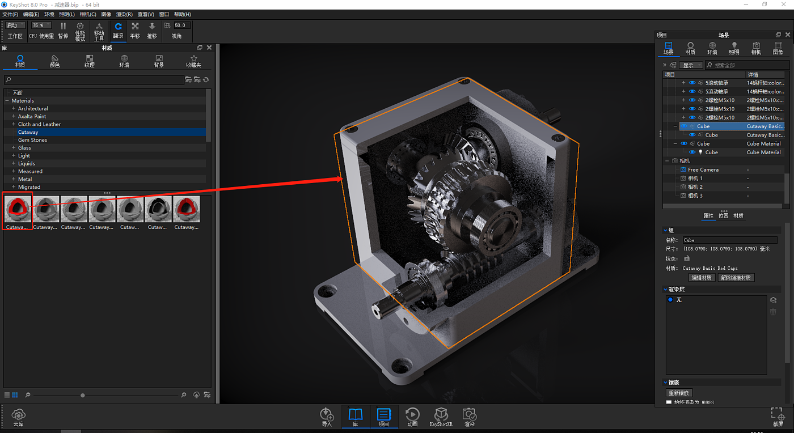Collapse the 相机 camera group in scene tree
This screenshot has height=433, width=794.
point(667,161)
